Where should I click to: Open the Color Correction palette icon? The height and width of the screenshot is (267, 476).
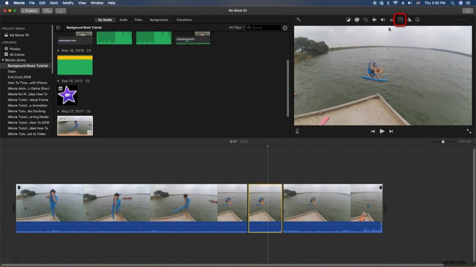click(356, 20)
